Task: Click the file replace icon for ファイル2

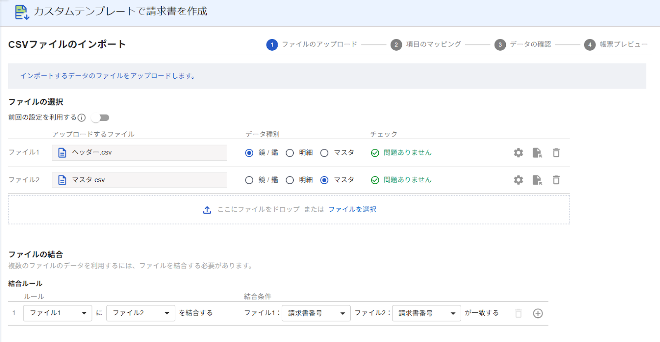Action: pos(537,180)
